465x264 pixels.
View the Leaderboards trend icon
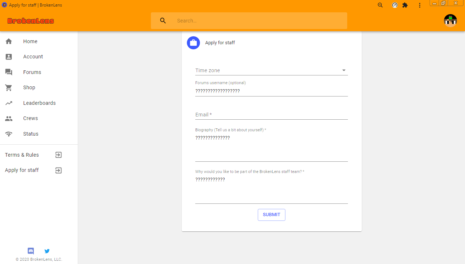coord(9,103)
